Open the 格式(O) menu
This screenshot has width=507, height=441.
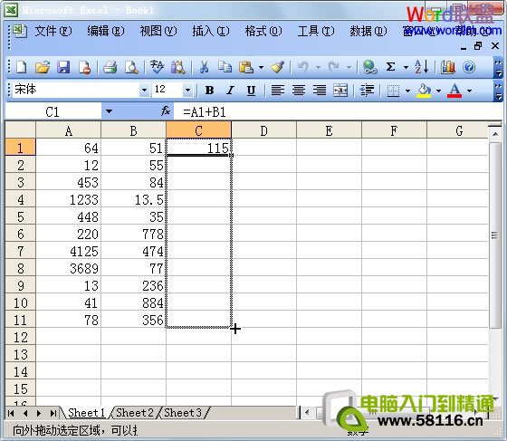click(263, 32)
